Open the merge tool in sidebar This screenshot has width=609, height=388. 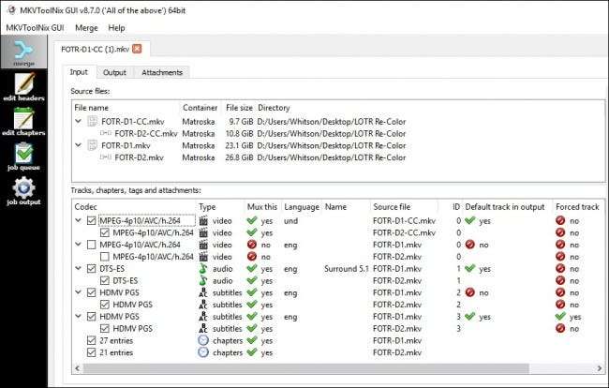pos(23,53)
